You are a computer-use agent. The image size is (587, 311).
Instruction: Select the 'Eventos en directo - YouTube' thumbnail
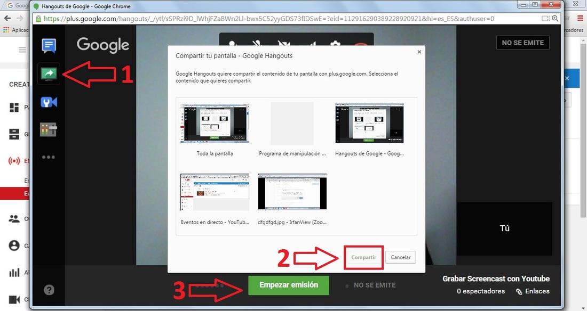pyautogui.click(x=215, y=192)
